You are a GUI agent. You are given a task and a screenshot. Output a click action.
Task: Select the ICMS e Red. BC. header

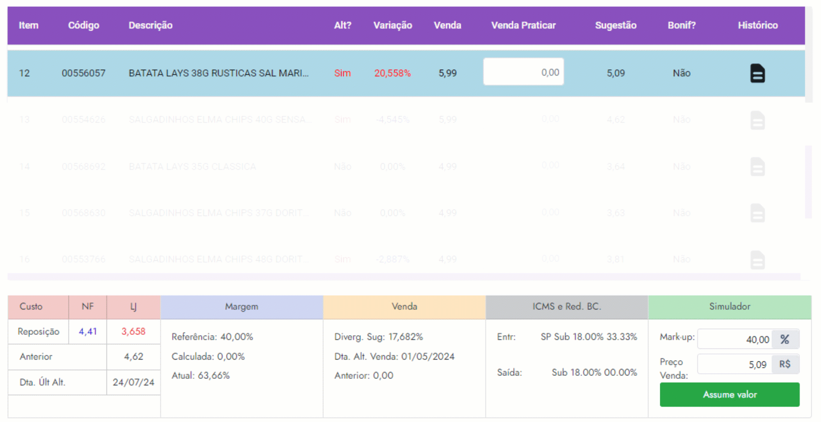pos(567,307)
